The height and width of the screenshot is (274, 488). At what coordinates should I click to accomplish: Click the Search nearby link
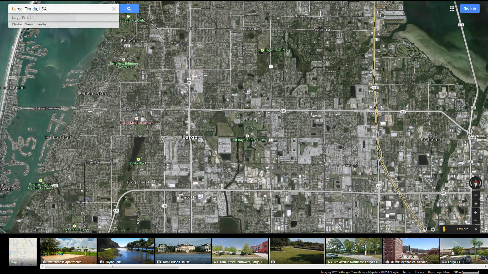tap(36, 24)
